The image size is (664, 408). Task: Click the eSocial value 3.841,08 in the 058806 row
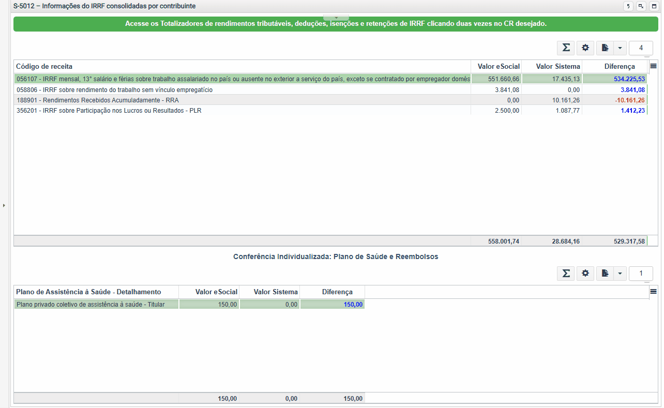coord(507,89)
